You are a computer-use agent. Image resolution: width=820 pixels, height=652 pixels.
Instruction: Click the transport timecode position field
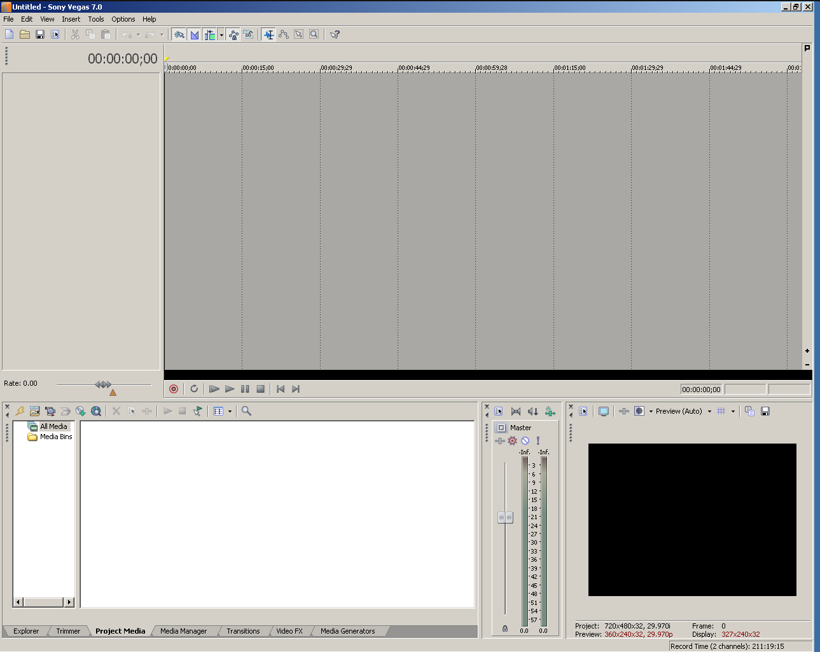coord(701,390)
